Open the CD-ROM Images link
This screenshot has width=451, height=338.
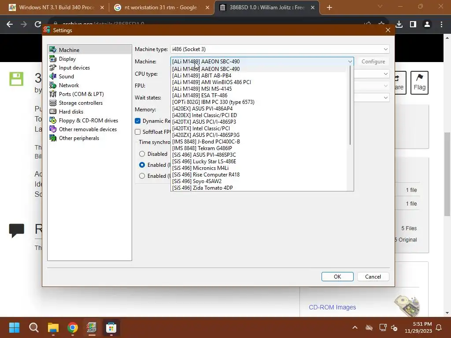pyautogui.click(x=332, y=307)
